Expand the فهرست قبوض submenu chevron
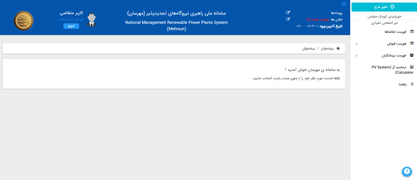Viewport: 417px width, 180px height. click(356, 44)
